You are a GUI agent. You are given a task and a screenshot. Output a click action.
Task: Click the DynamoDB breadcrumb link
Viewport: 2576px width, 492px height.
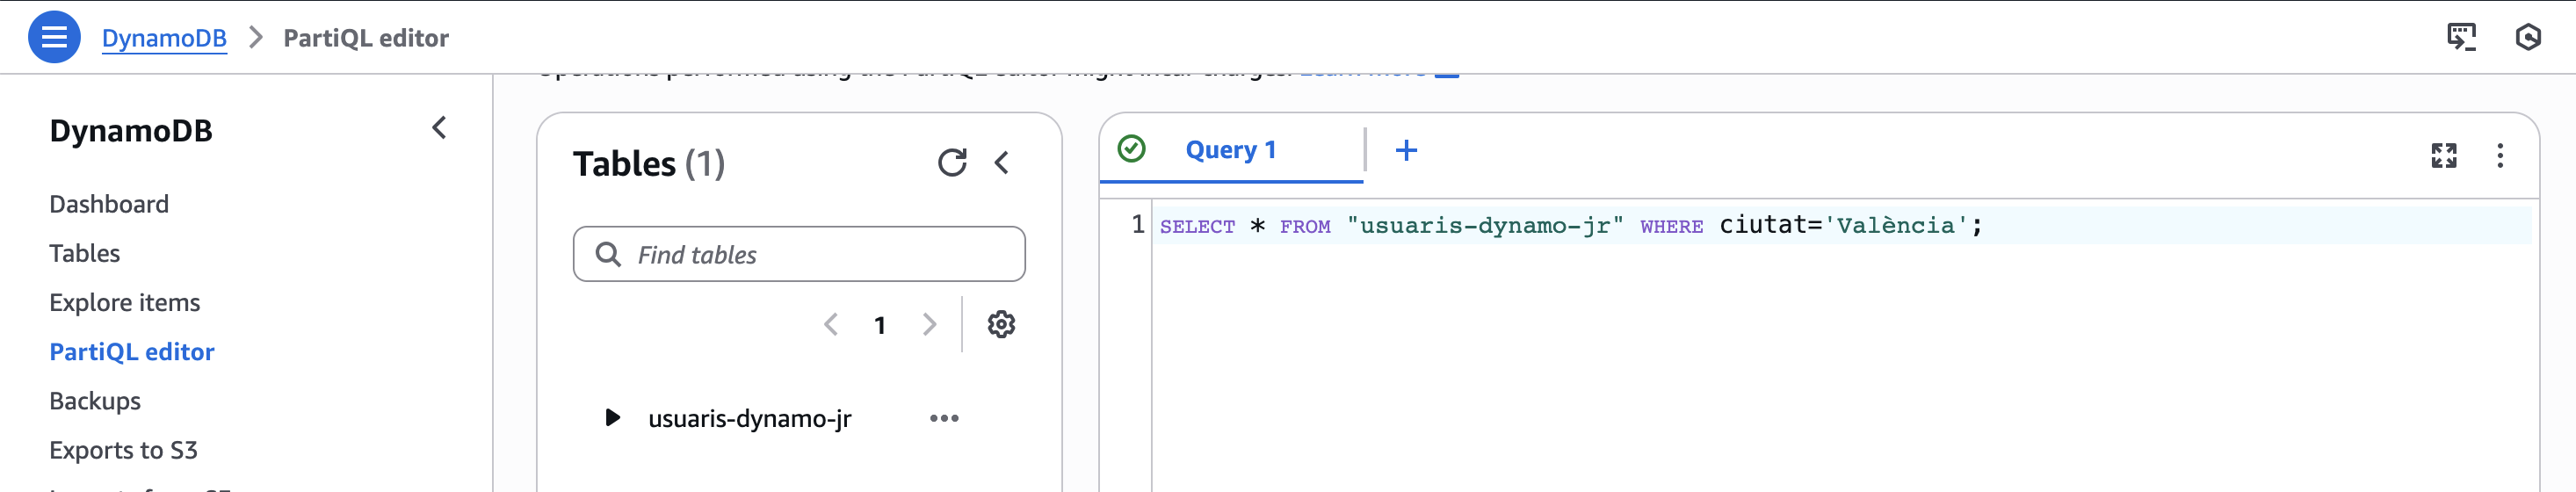tap(164, 38)
